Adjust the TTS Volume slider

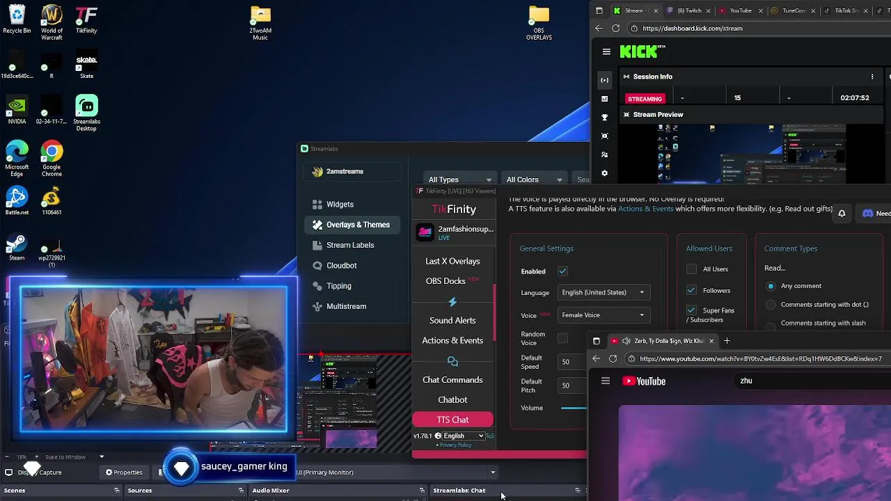click(574, 408)
